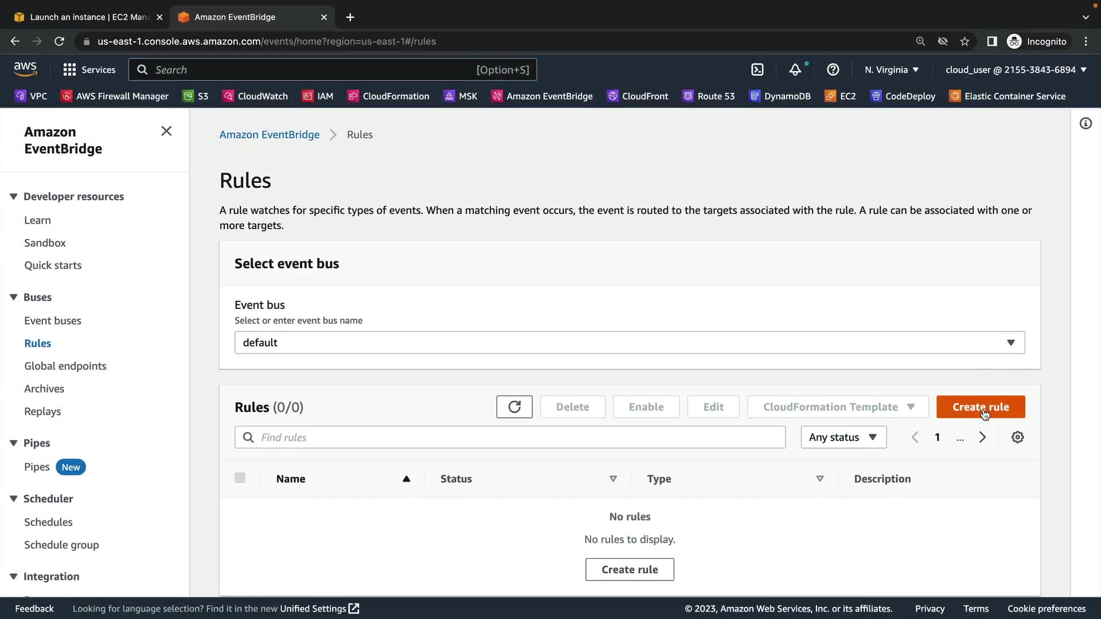
Task: Open the Services grid menu icon
Action: click(69, 70)
